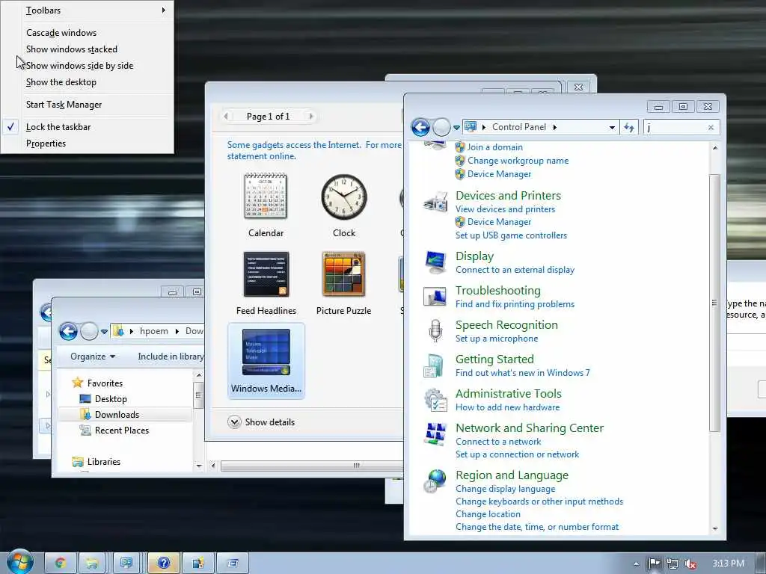Click the Speech Recognition microphone icon
The width and height of the screenshot is (766, 574).
[435, 331]
